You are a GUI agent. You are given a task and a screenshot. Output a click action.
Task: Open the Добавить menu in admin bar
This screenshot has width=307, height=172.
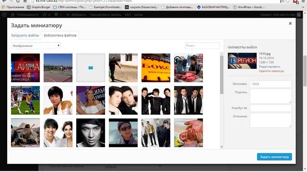point(76,15)
